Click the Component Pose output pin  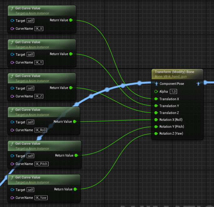click(198, 84)
